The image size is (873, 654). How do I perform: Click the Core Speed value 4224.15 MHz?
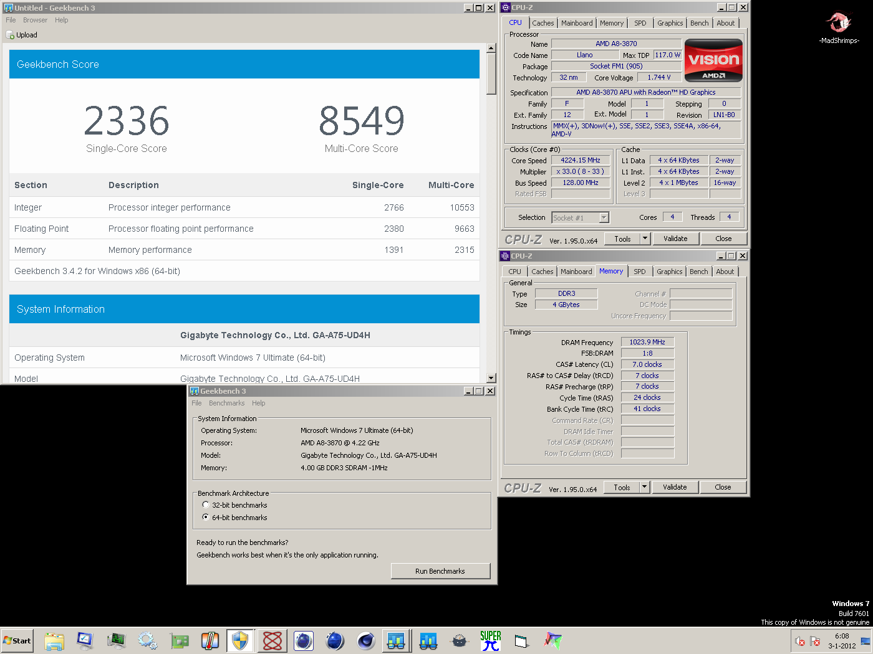point(581,160)
